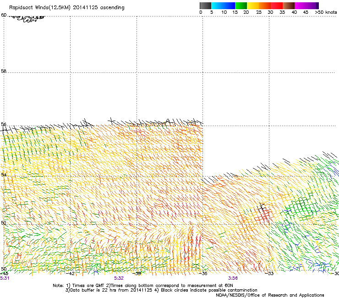339x298 pixels.
Task: Select the '25' legend tick label
Action: click(x=259, y=12)
